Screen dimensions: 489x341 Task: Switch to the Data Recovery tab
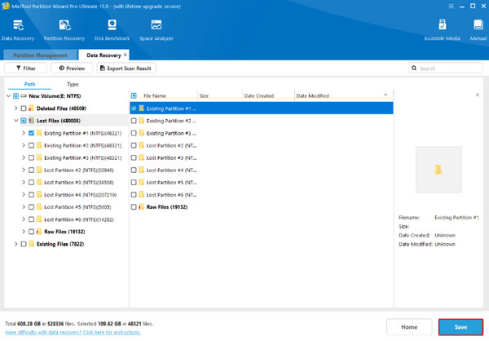(x=104, y=55)
